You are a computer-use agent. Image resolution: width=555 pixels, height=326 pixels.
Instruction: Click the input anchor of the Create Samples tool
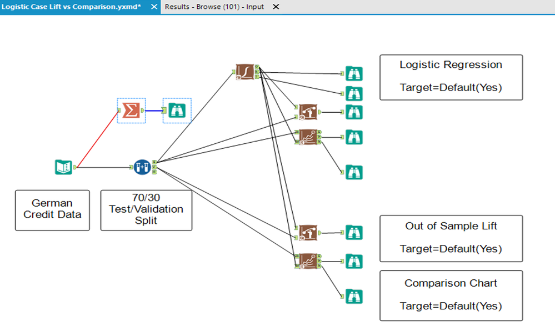[x=131, y=167]
